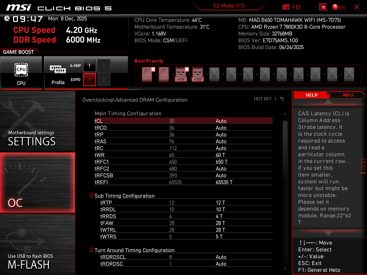Select the tWTRS 5 T row
This screenshot has width=367, height=275.
tap(186, 236)
